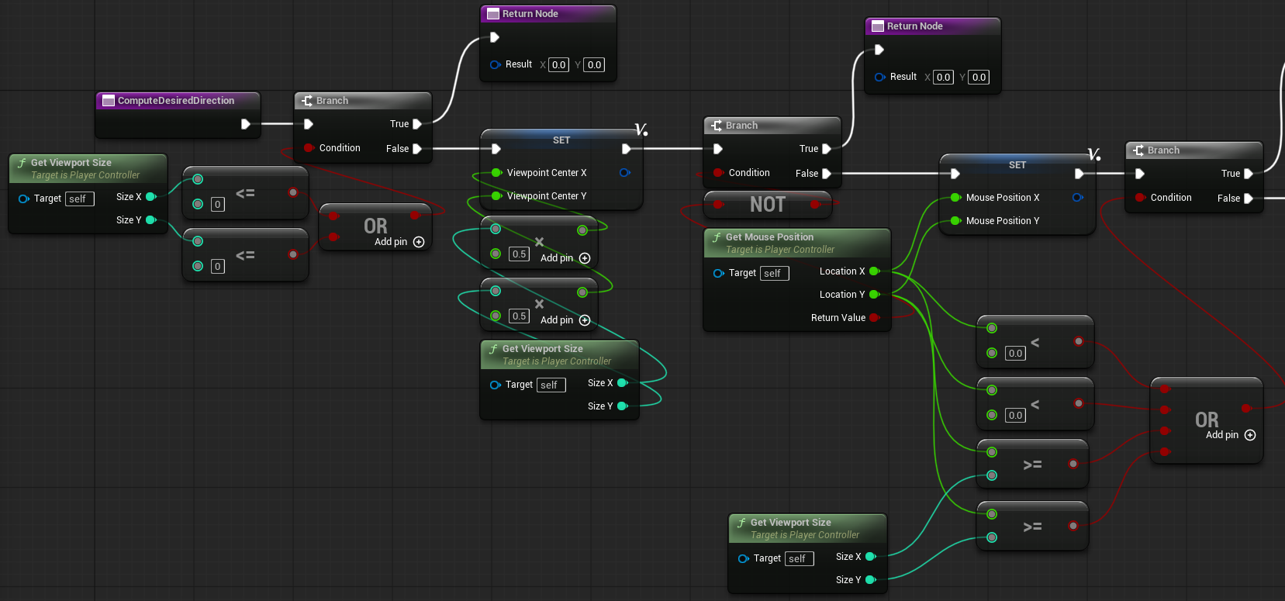Click the NOT node input pin
Viewport: 1285px width, 601px height.
point(718,205)
